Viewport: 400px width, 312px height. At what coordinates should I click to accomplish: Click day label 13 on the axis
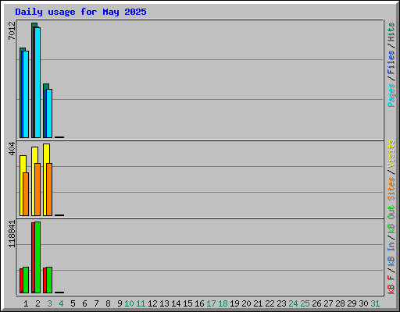pyautogui.click(x=164, y=303)
